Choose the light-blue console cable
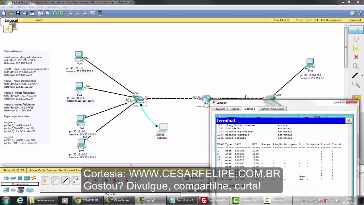364x205 pixels. (x=55, y=181)
